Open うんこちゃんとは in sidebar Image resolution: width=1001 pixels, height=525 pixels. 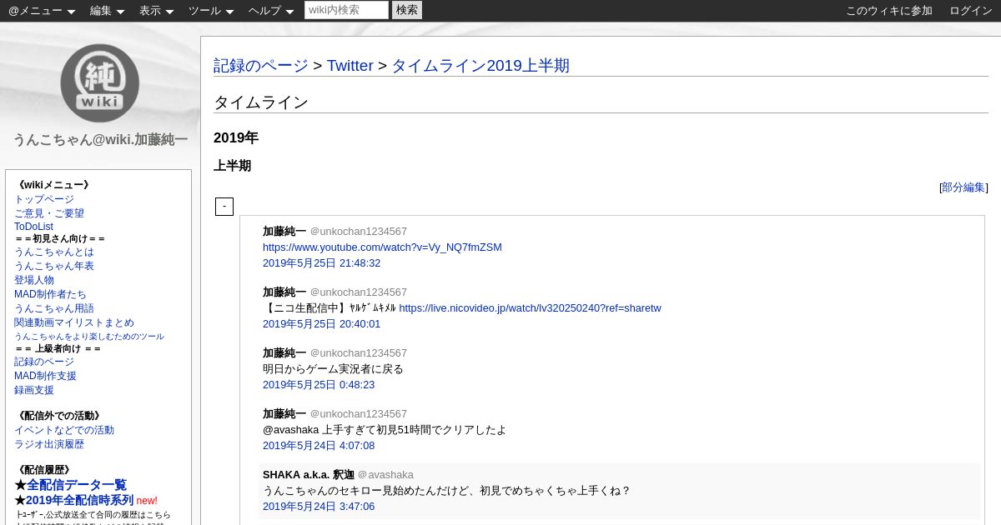click(54, 252)
